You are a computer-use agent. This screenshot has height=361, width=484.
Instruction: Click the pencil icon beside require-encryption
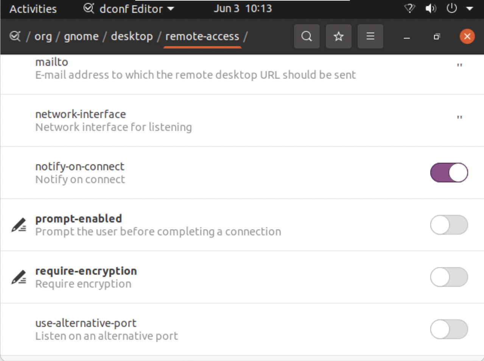click(x=19, y=277)
